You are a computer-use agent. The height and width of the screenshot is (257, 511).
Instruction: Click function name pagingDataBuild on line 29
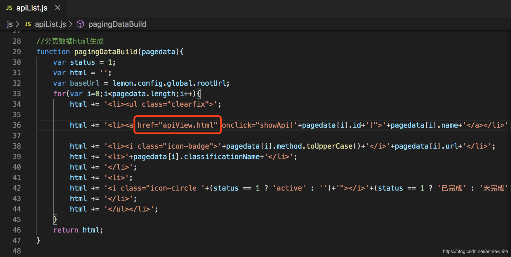tap(106, 52)
